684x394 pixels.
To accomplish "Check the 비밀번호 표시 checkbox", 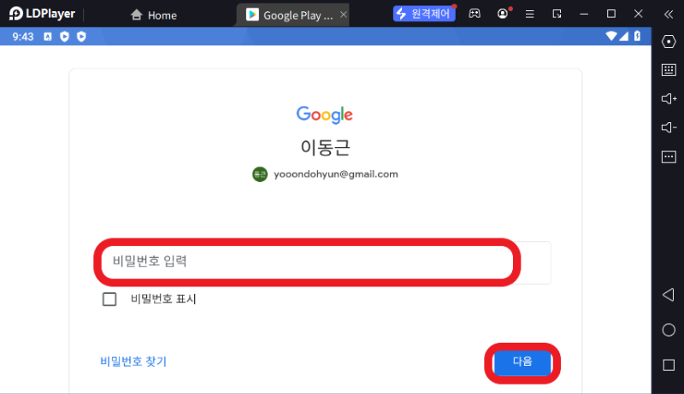I will click(x=109, y=299).
